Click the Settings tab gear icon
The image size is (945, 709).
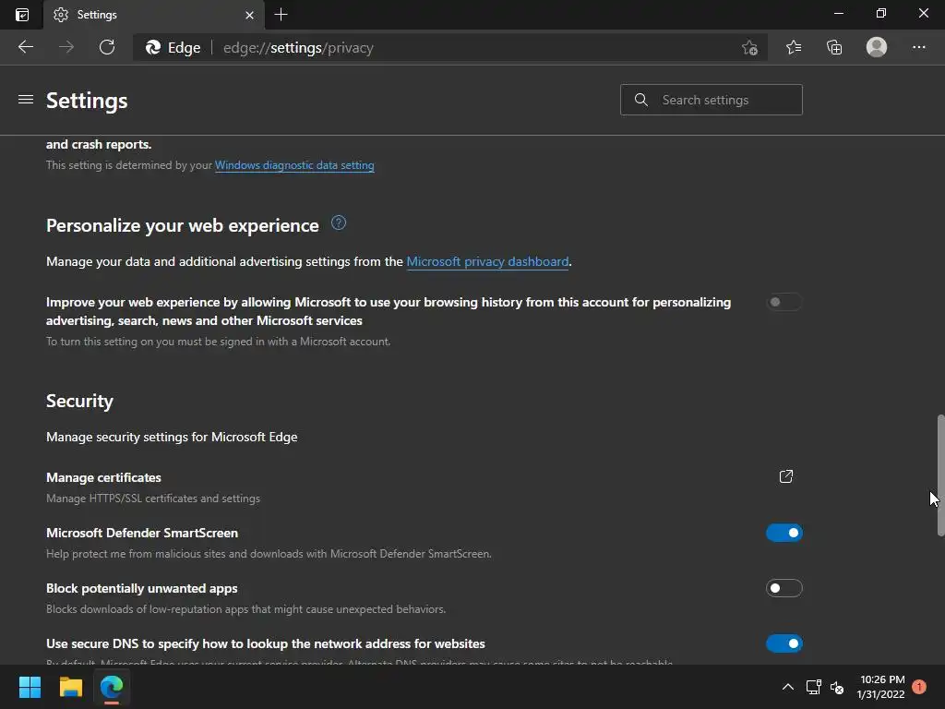(61, 15)
